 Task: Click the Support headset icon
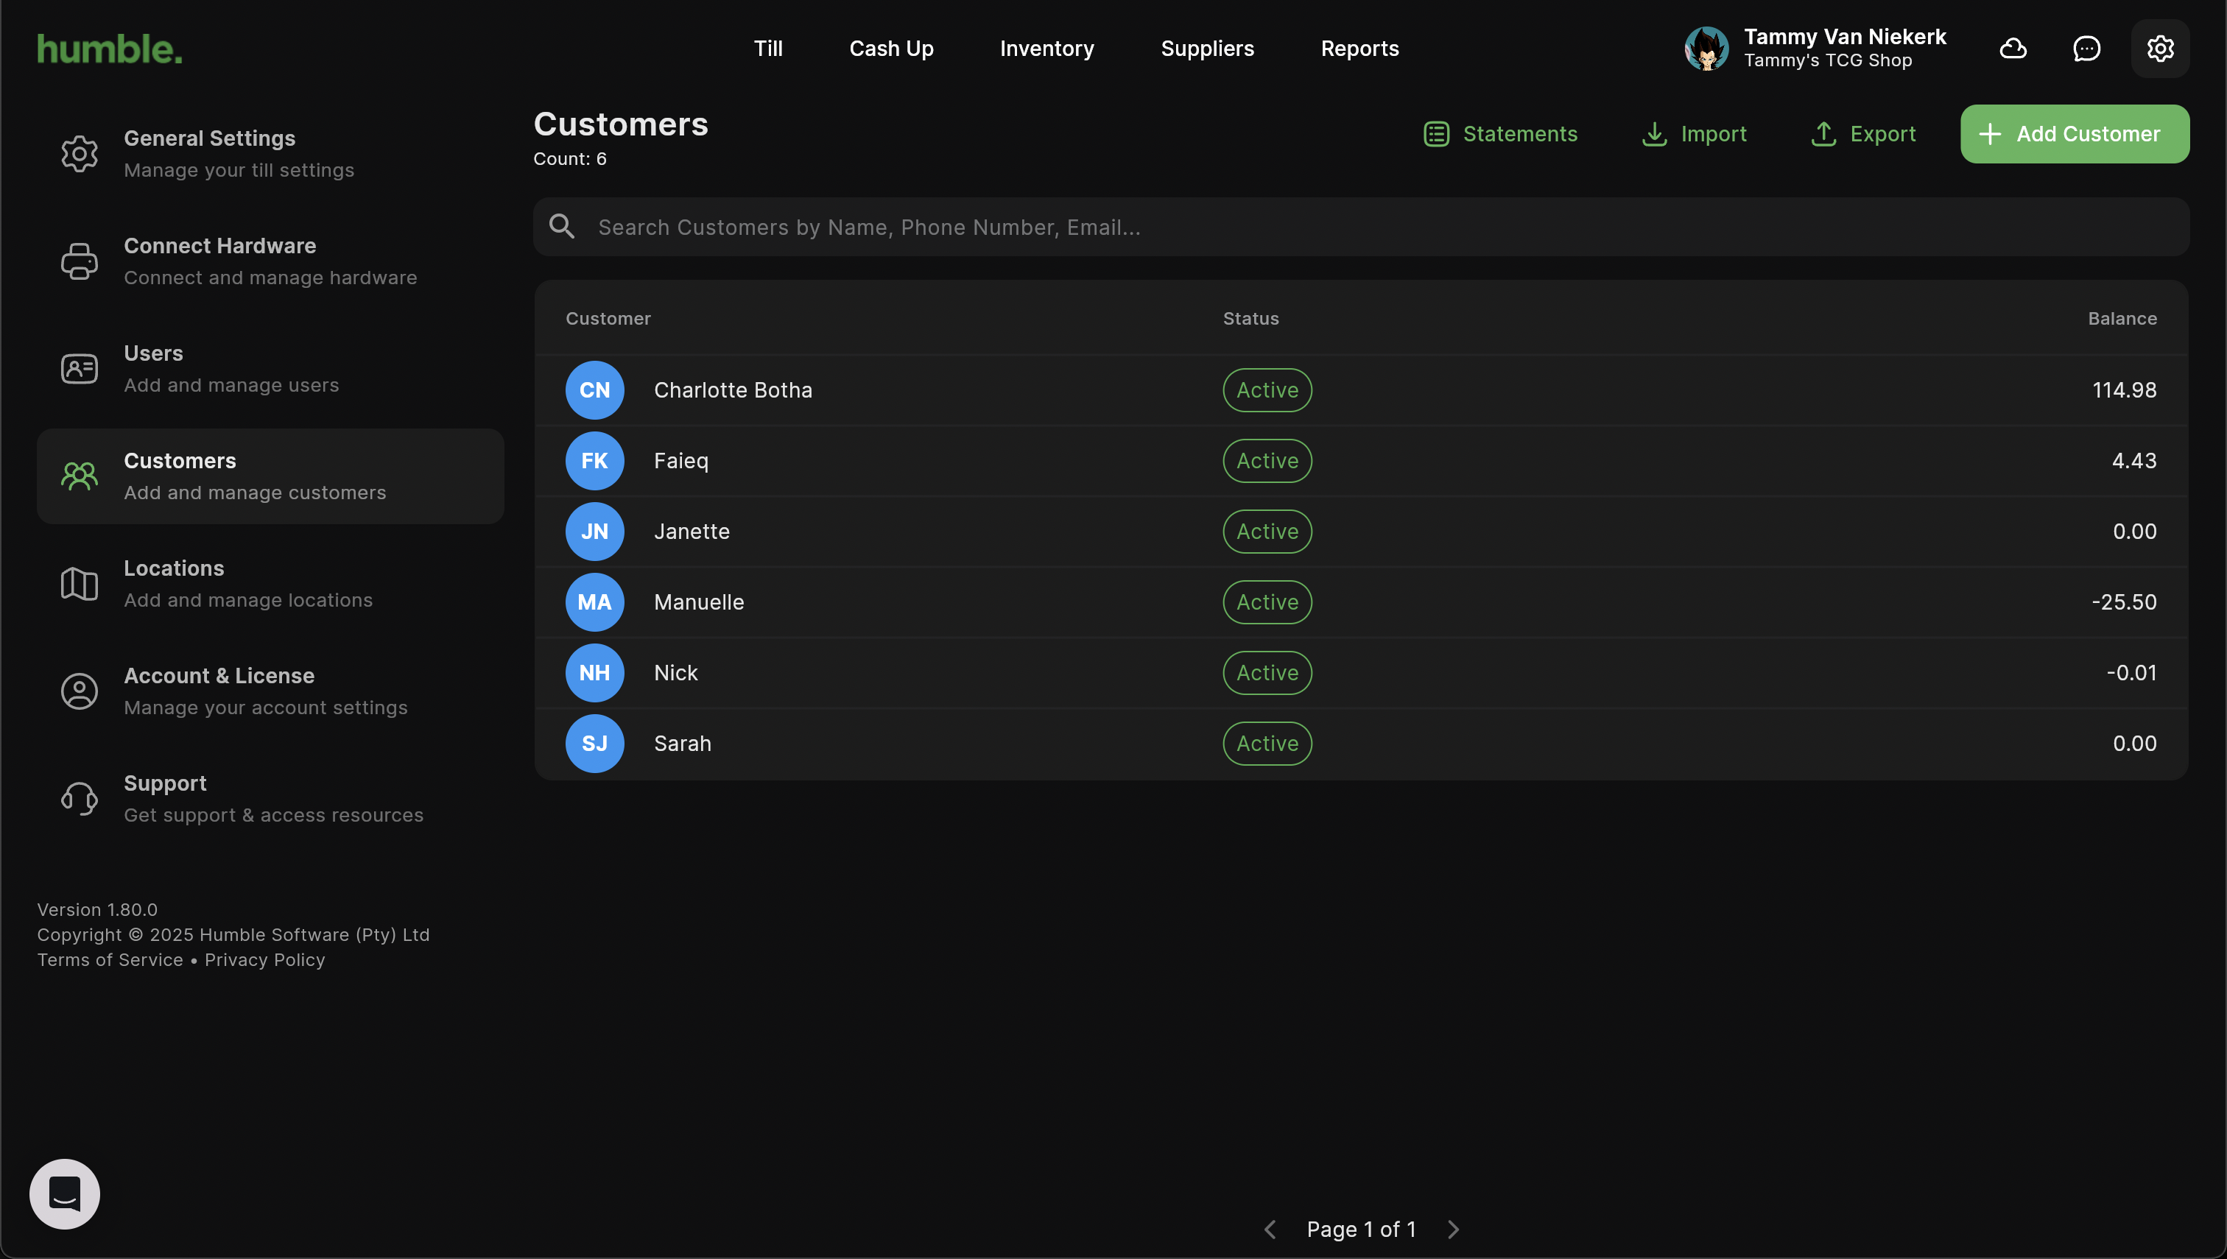[x=79, y=799]
